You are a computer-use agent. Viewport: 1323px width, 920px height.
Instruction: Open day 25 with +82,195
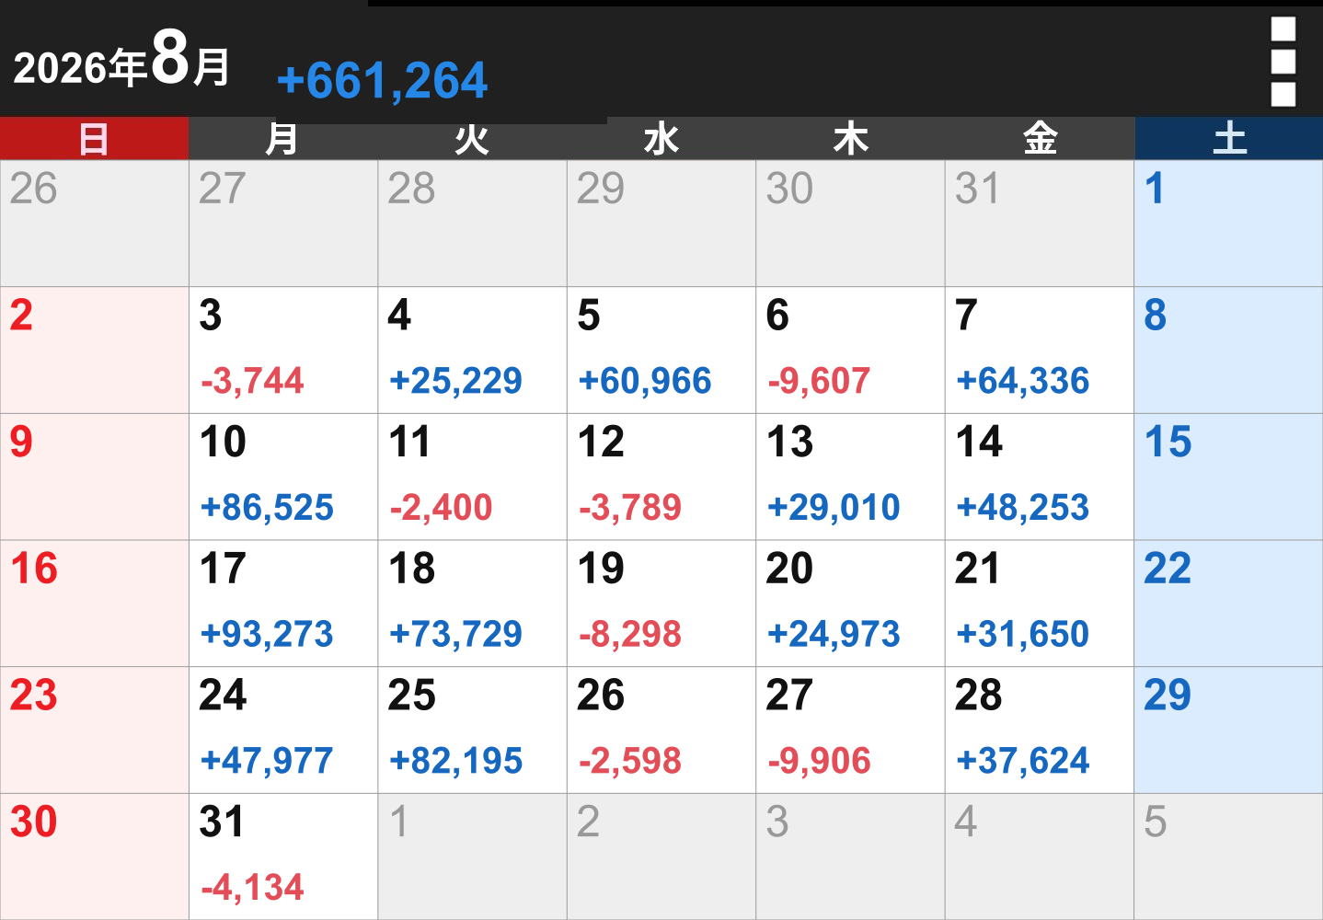click(473, 730)
